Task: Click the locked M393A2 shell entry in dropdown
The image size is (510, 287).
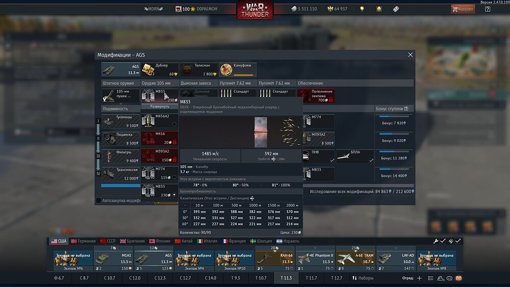Action: coord(159,156)
